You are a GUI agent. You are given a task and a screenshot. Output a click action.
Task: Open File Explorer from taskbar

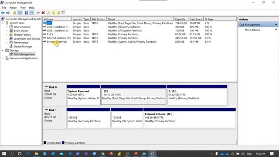click(x=37, y=154)
